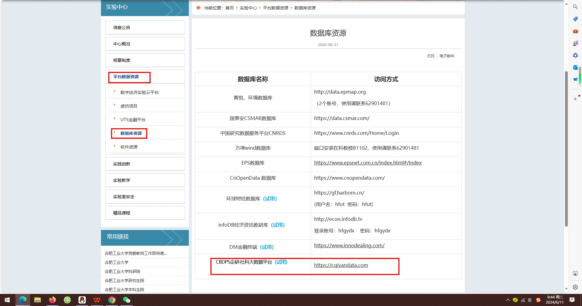Launch Microsoft 365 from the sidebar
The width and height of the screenshot is (582, 306).
tap(575, 55)
